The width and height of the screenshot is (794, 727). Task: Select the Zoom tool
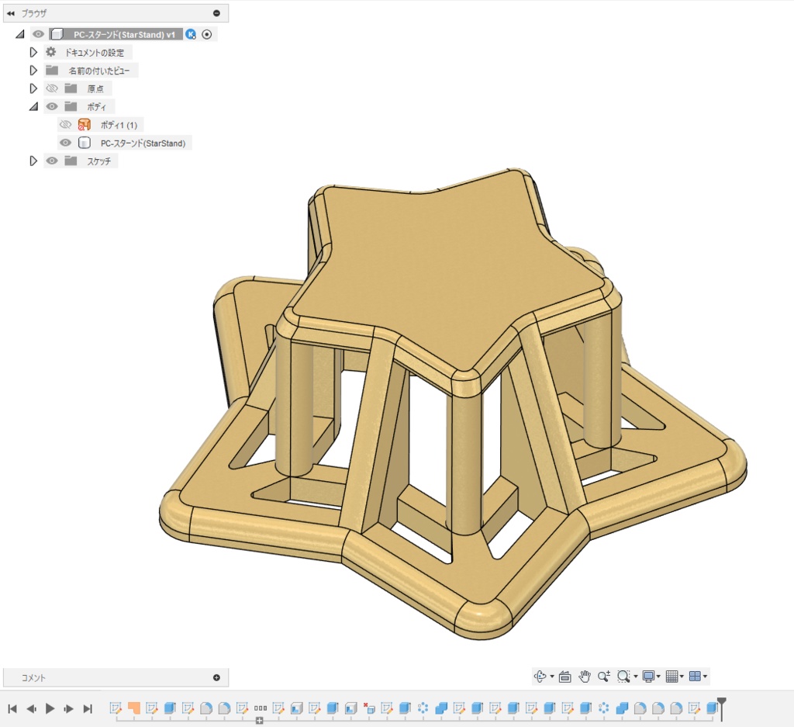point(605,676)
